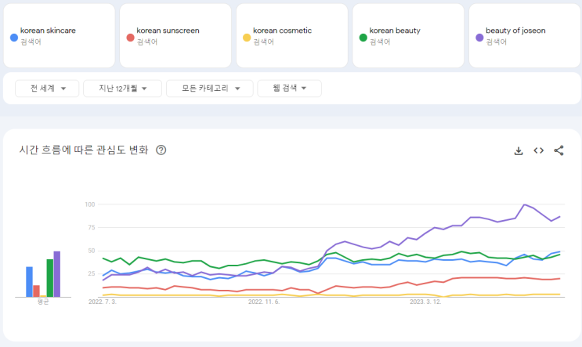Download the interest over time chart data
Screen dimensions: 582x347
point(519,151)
